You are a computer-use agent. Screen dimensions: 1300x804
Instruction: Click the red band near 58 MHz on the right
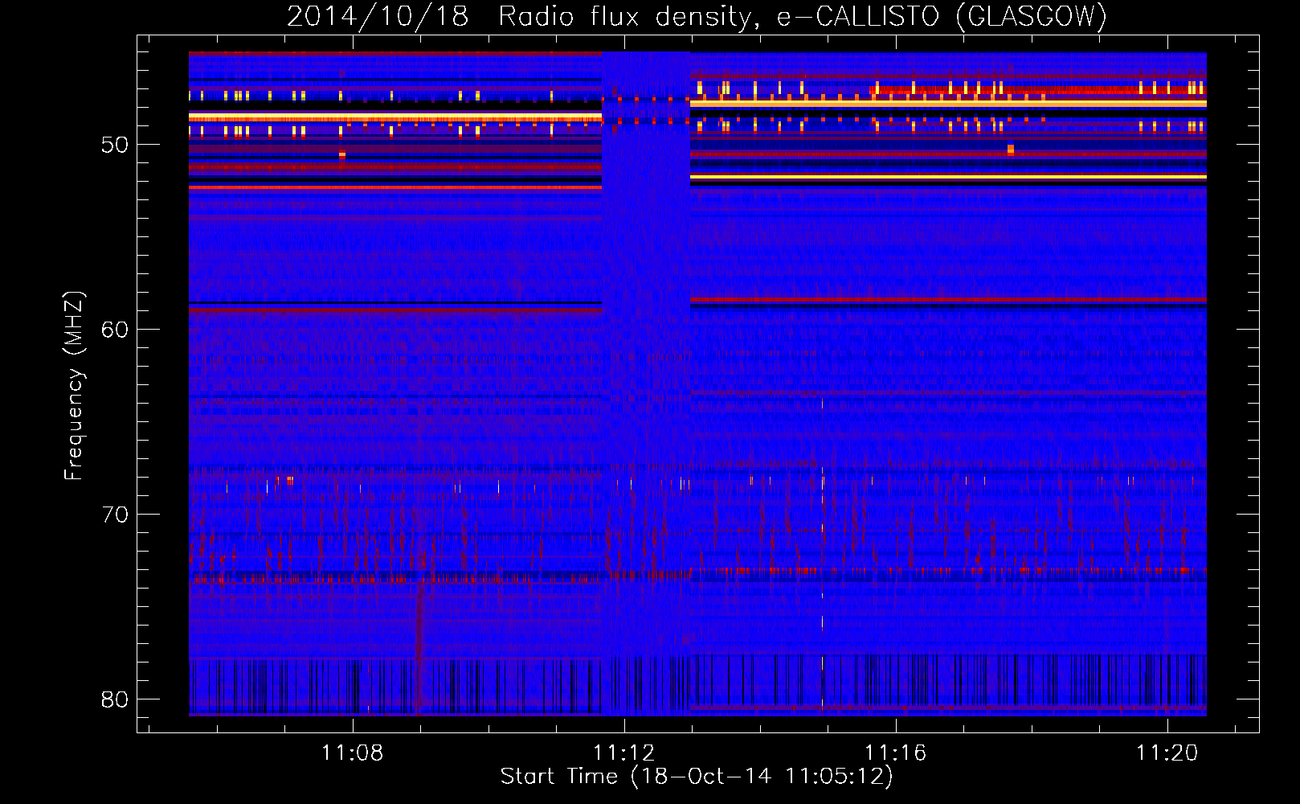coord(948,300)
